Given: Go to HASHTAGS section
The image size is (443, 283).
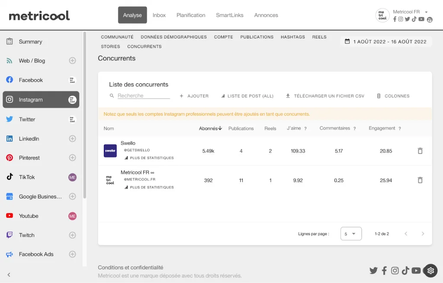Looking at the screenshot, I should (x=293, y=37).
